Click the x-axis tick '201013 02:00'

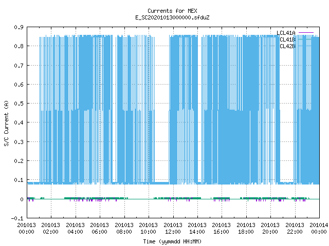50,229
